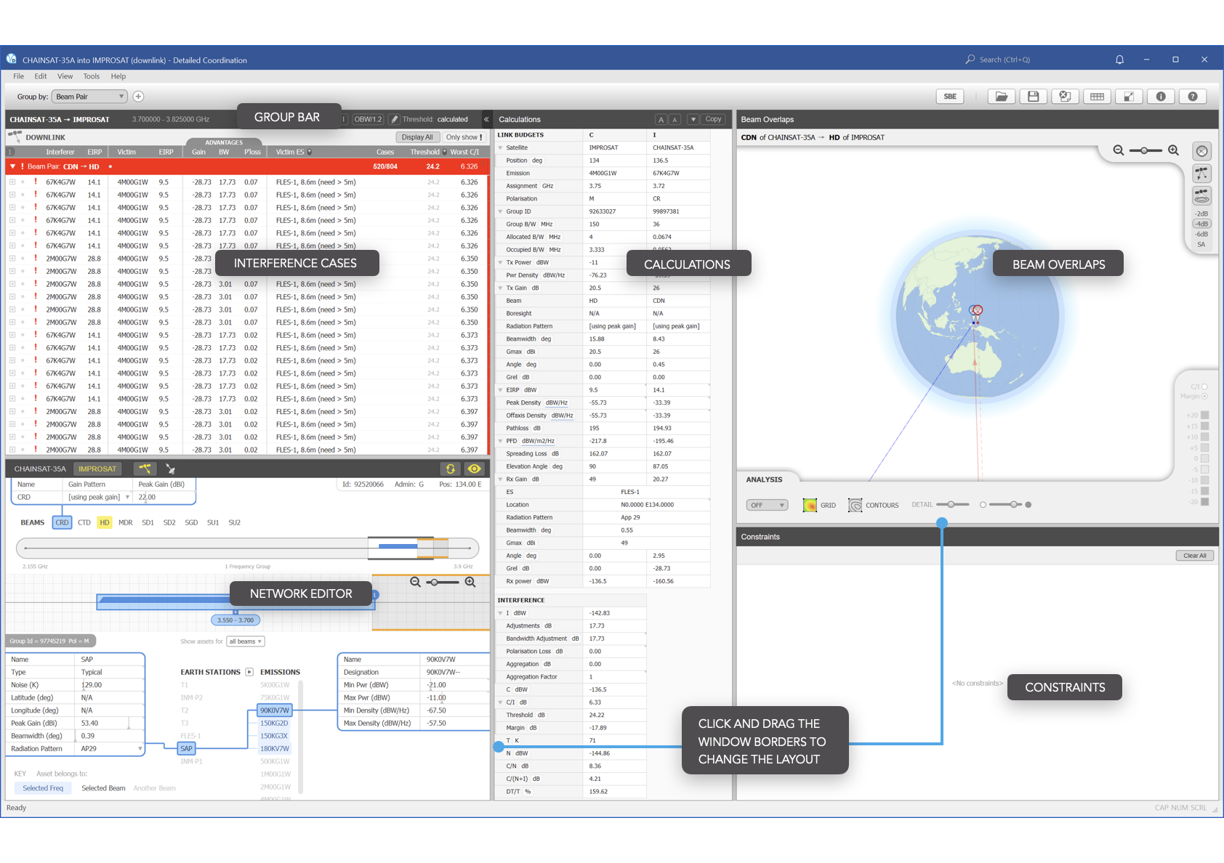Collapse the Beam Pair CDN HD group

point(12,166)
